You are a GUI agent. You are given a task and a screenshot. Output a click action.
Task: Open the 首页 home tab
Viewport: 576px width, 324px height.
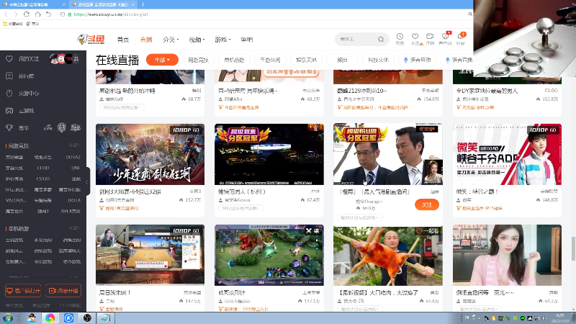click(123, 40)
